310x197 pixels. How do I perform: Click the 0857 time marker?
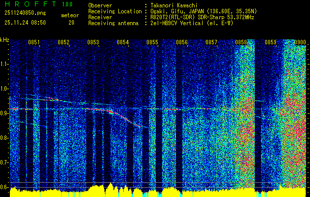[211, 42]
